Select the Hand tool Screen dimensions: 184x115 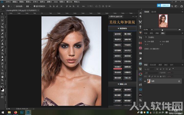click(2, 77)
